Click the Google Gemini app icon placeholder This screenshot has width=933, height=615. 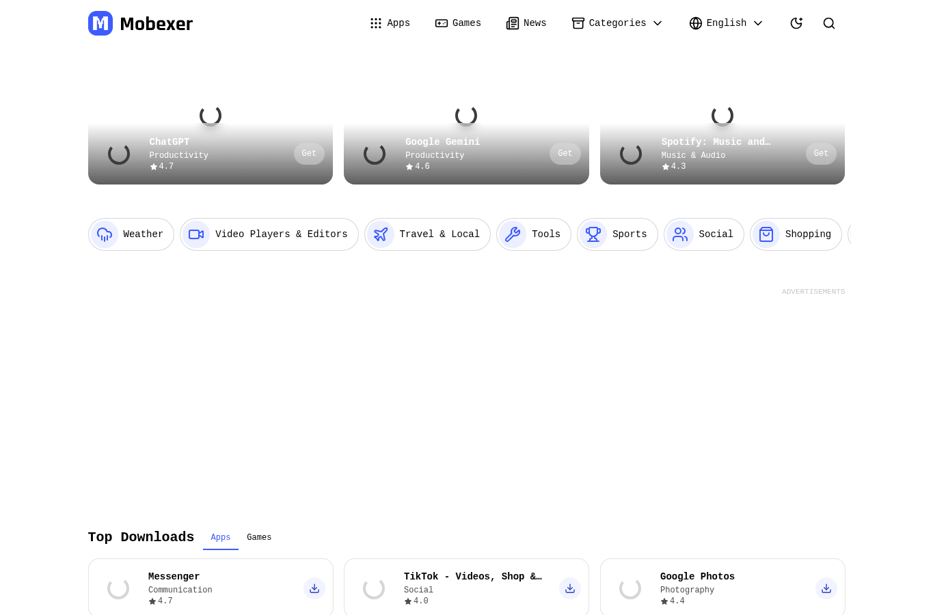pyautogui.click(x=375, y=154)
